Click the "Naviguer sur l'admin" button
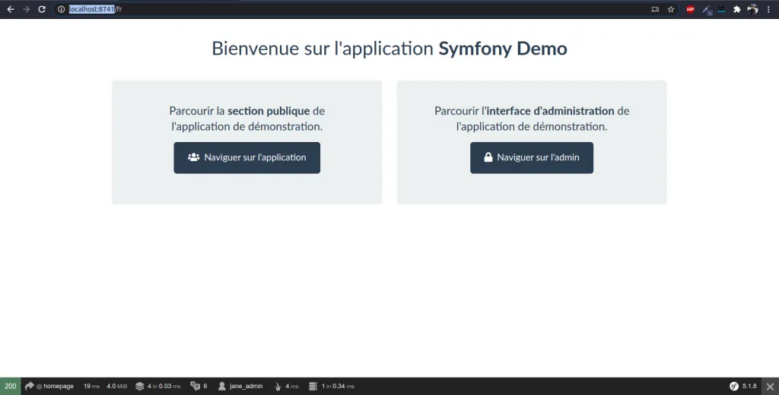779x395 pixels. (531, 158)
